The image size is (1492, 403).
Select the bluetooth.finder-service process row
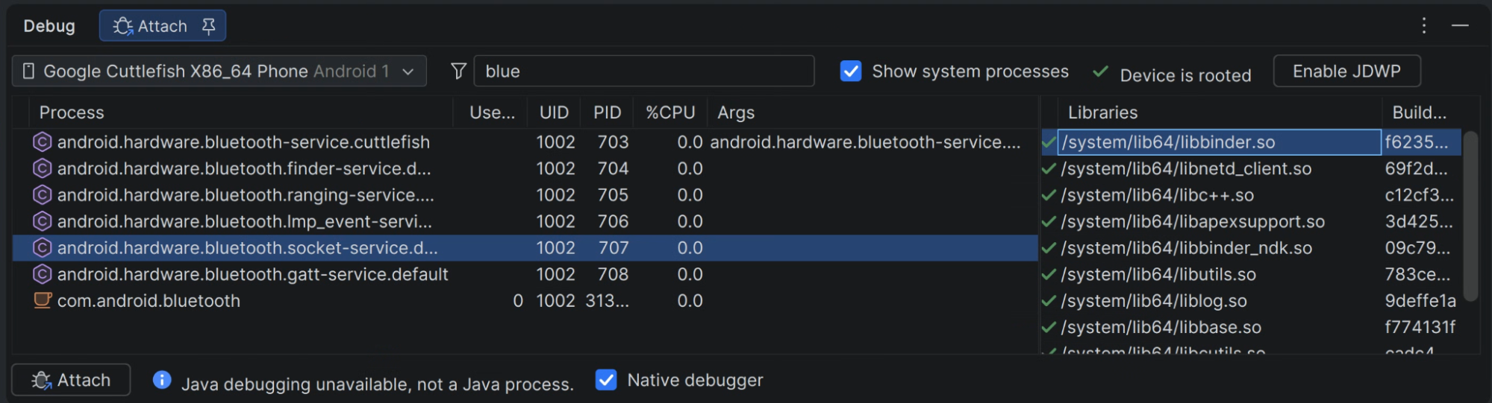525,168
